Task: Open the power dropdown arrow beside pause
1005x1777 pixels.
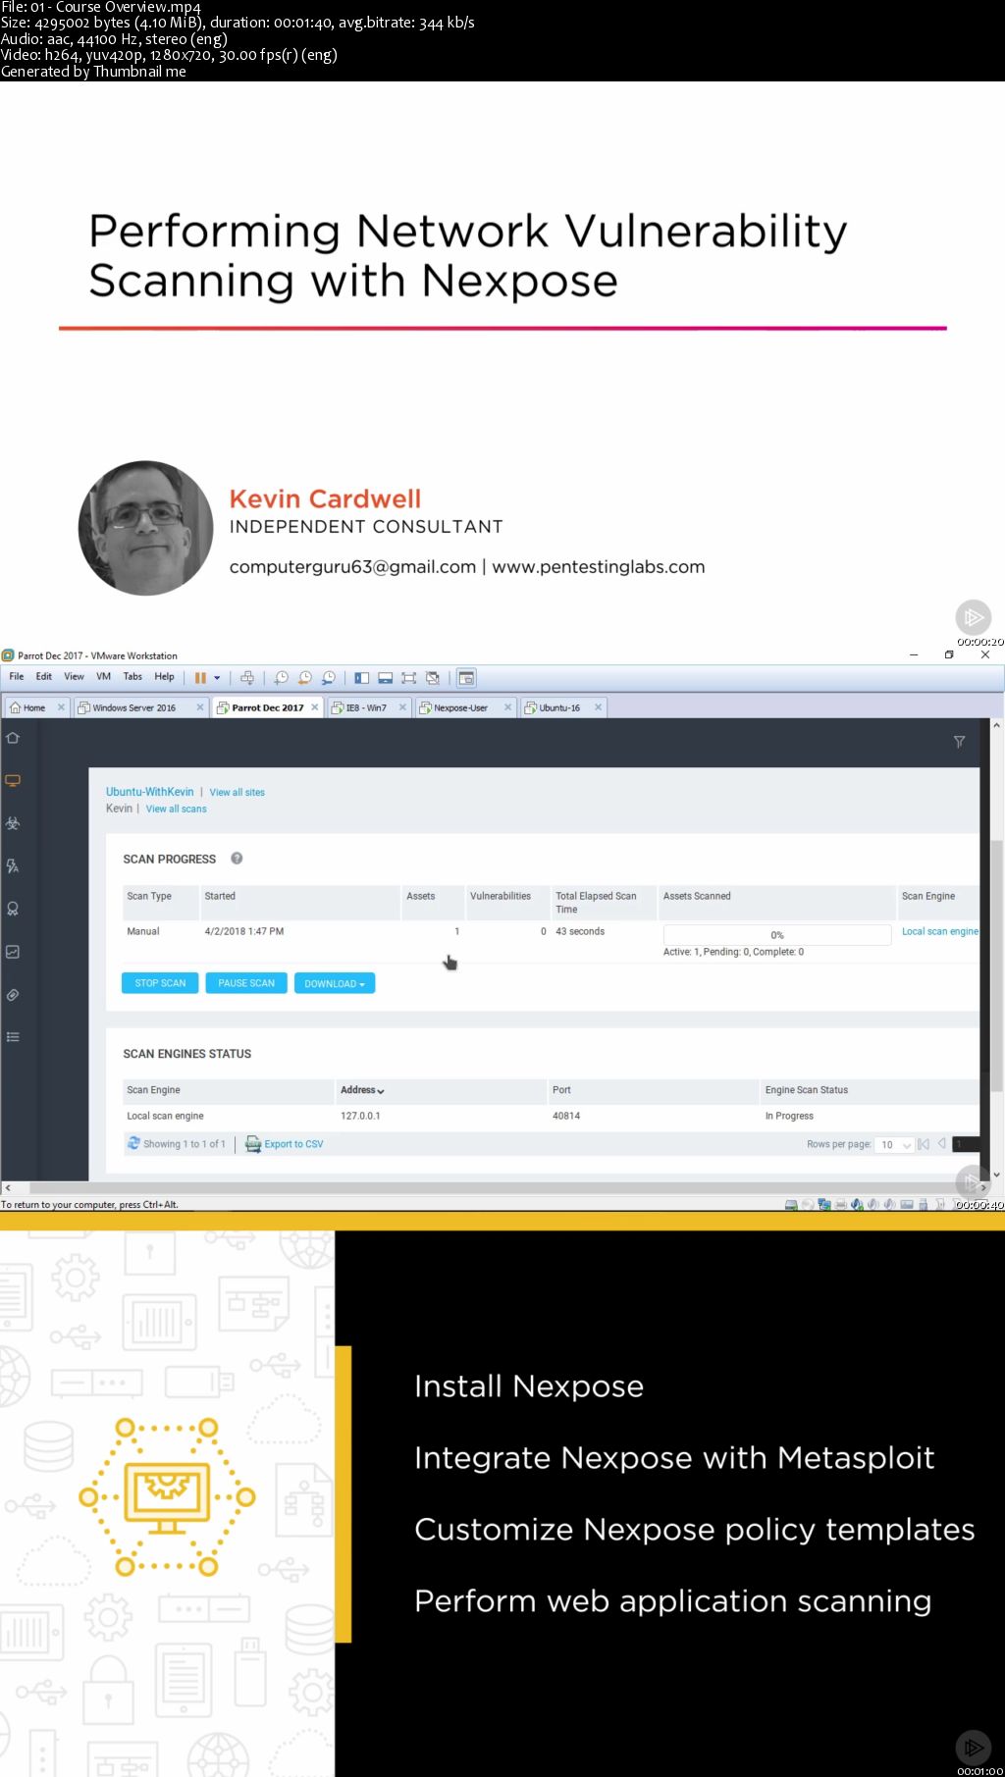Action: coord(217,678)
